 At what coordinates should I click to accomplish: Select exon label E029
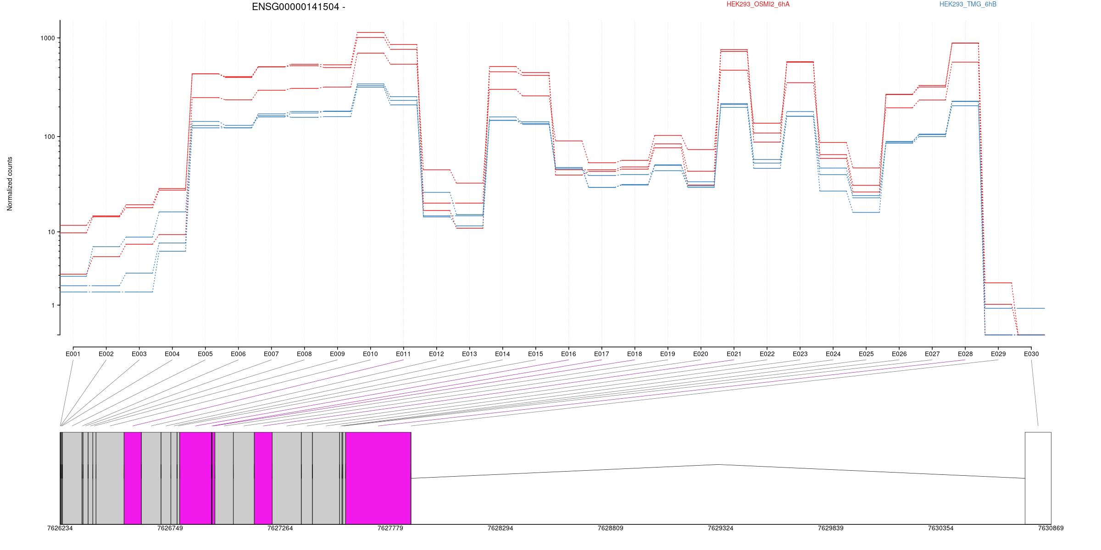(998, 354)
